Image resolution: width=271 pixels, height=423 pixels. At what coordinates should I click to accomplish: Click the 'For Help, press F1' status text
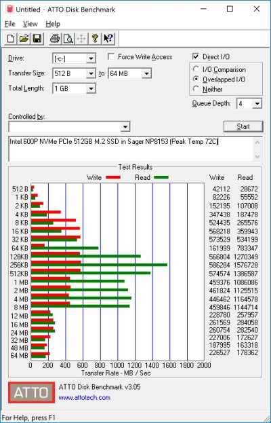pyautogui.click(x=28, y=418)
